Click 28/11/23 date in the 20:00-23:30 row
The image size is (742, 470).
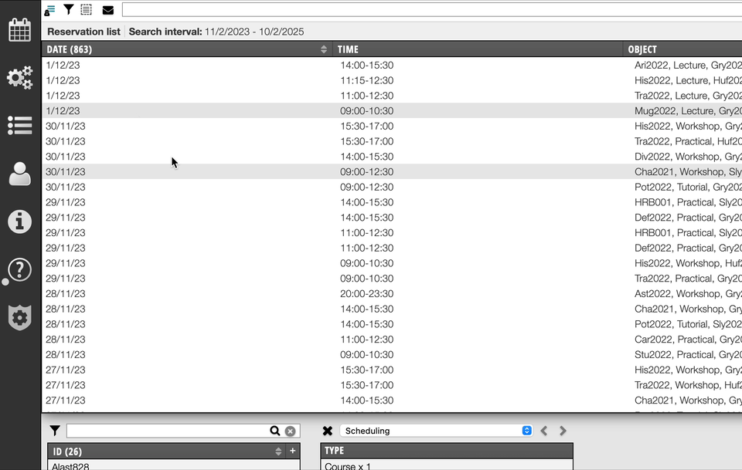(65, 294)
